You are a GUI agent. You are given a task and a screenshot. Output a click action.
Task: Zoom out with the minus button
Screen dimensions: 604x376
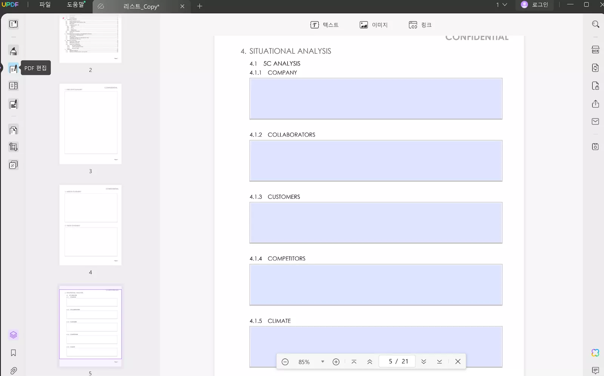[x=285, y=362]
